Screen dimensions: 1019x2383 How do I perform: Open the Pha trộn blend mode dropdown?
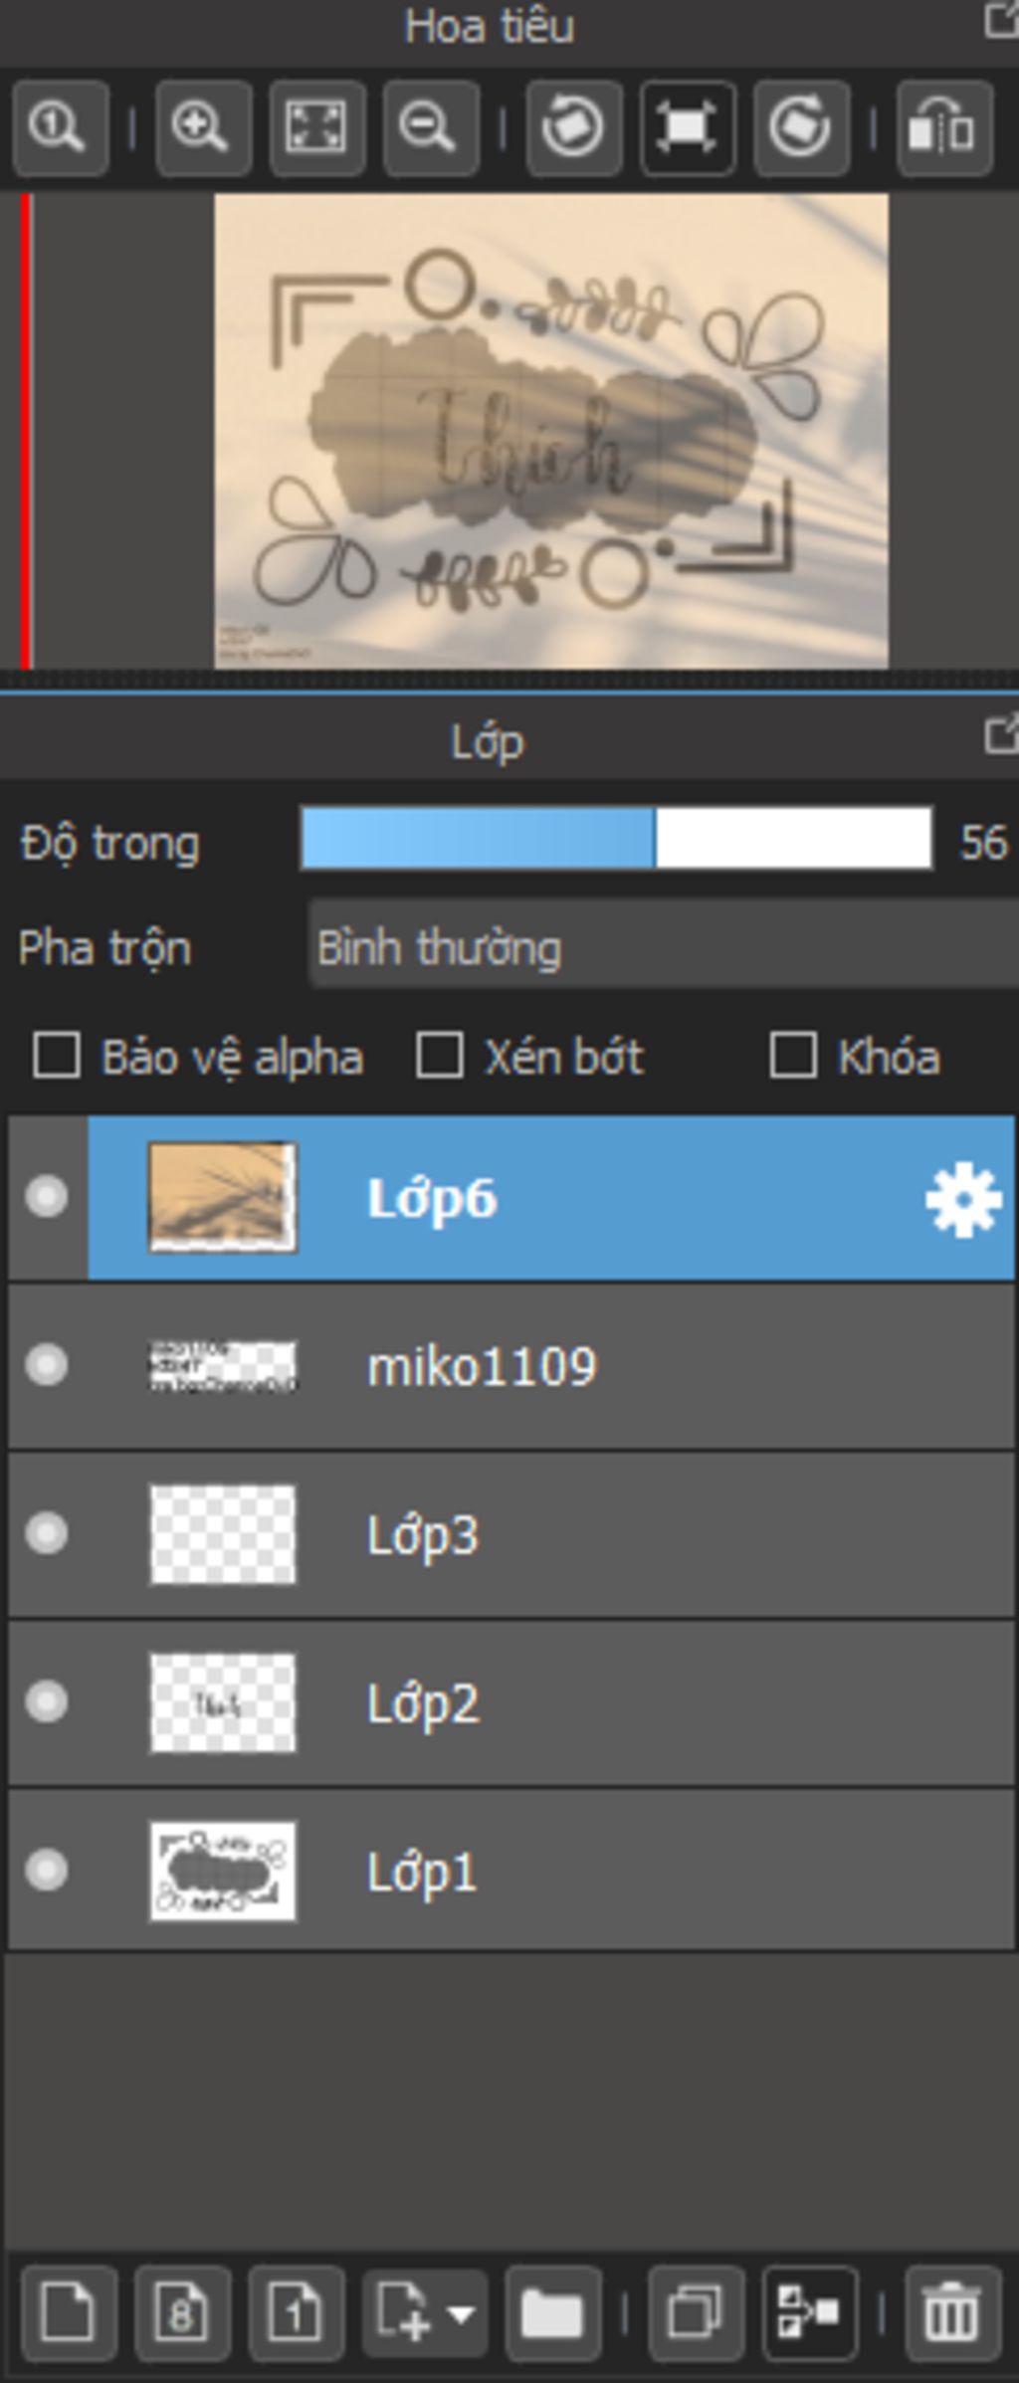pos(664,946)
